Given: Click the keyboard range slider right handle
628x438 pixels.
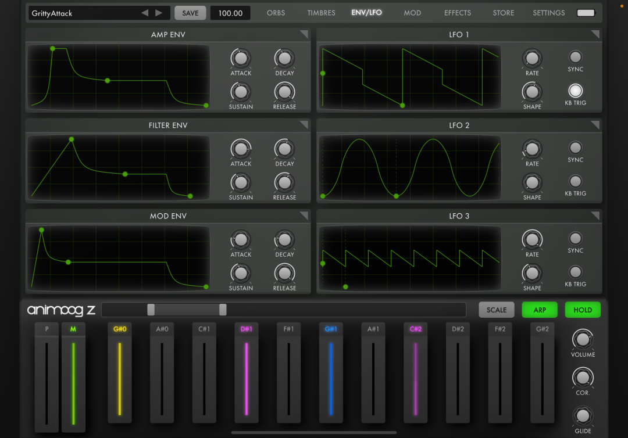Looking at the screenshot, I should click(223, 310).
